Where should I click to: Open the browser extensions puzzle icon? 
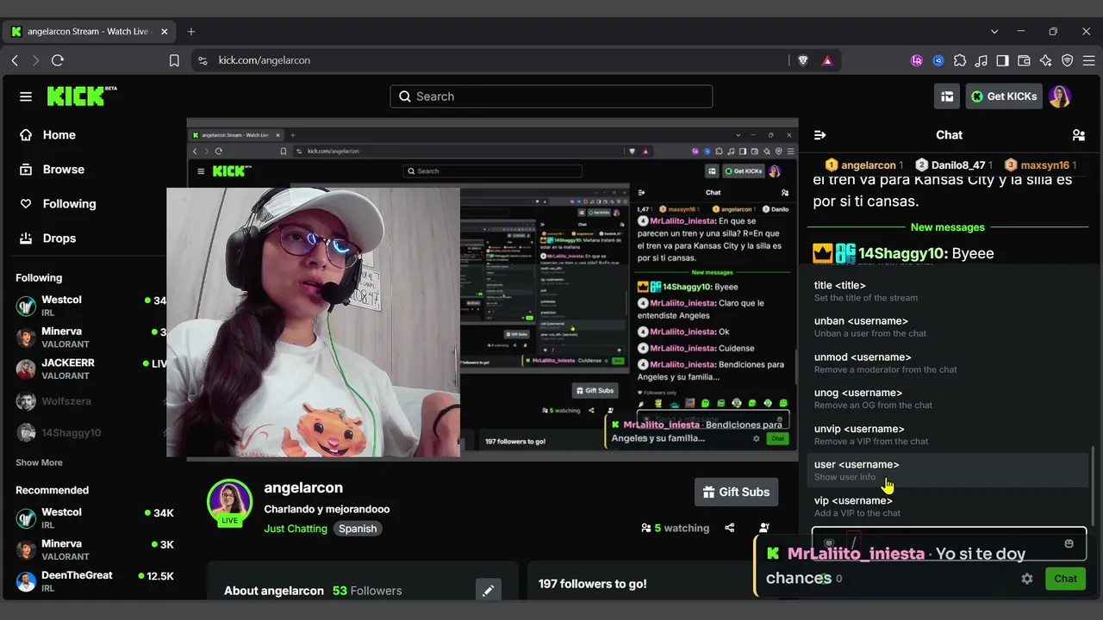(x=960, y=60)
